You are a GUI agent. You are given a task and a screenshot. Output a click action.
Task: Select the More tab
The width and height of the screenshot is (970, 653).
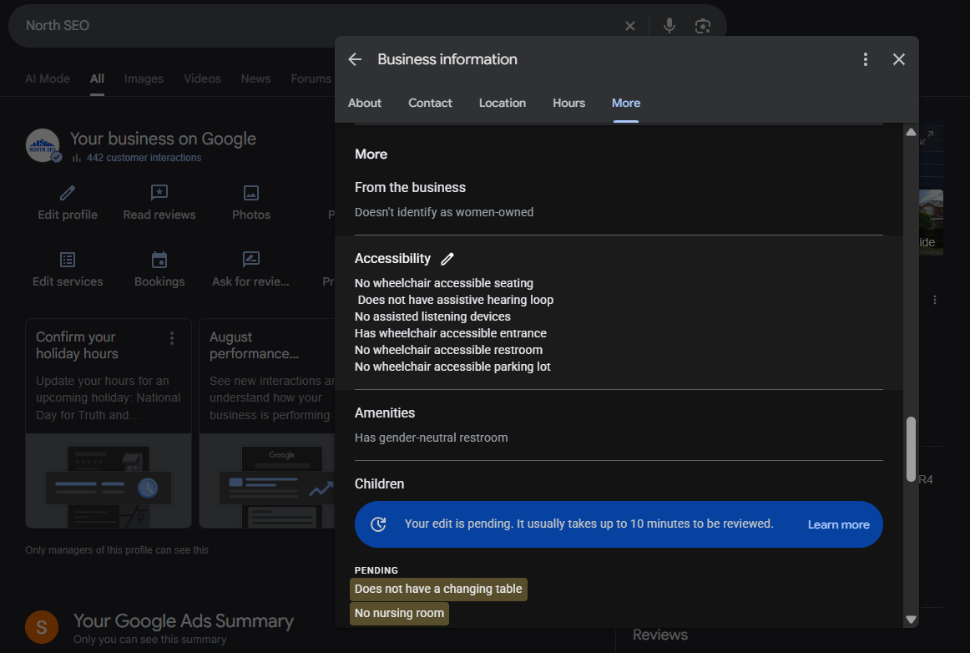pyautogui.click(x=626, y=104)
